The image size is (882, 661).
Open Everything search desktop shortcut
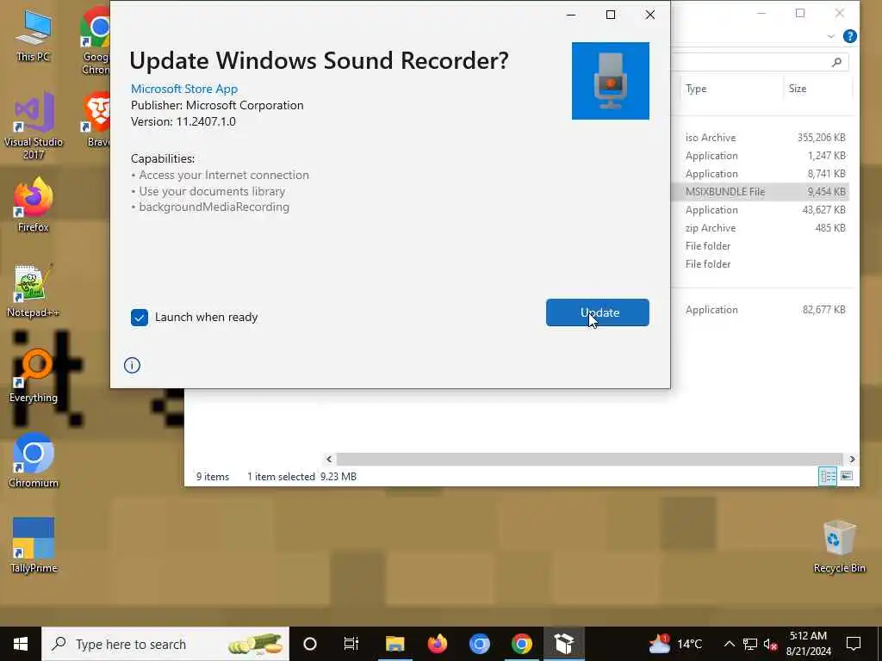coord(34,377)
